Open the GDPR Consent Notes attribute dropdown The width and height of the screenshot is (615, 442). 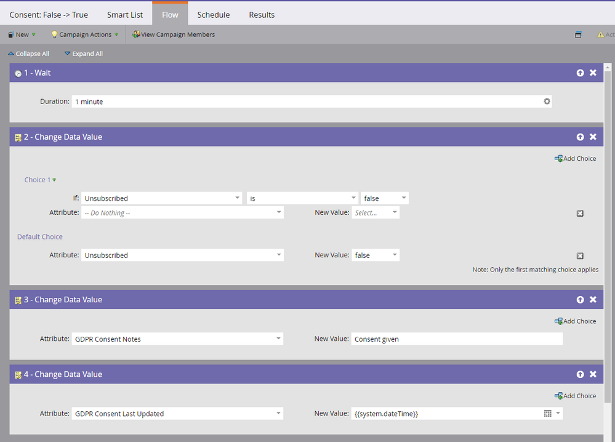click(x=278, y=339)
